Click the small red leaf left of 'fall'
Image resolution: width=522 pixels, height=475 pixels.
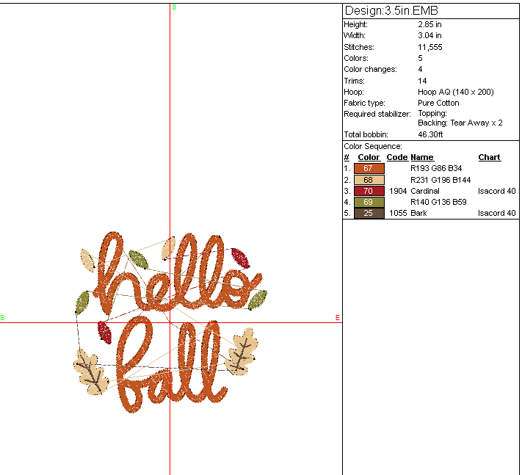104,333
